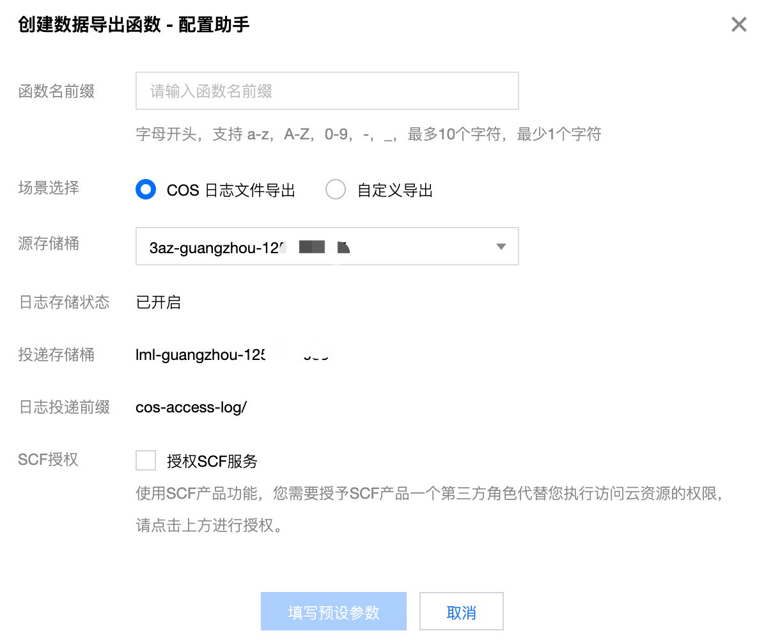Click the 场景选择 label

(x=49, y=188)
